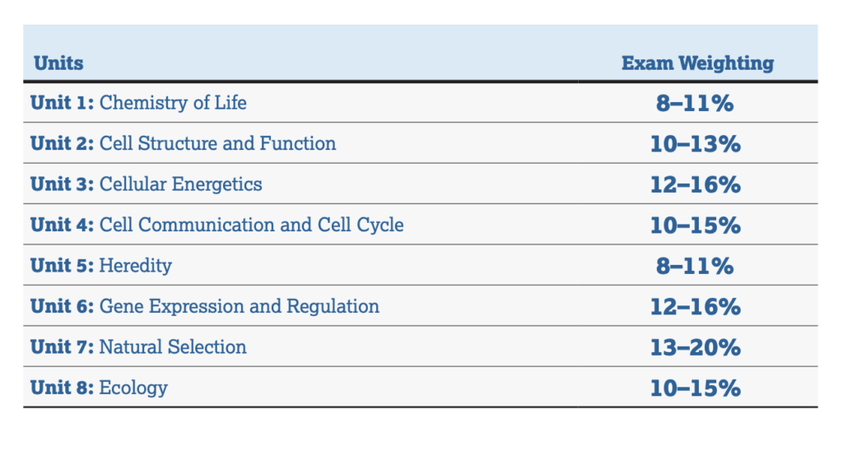The width and height of the screenshot is (843, 451).
Task: Click the "Units" column header
Action: (58, 63)
